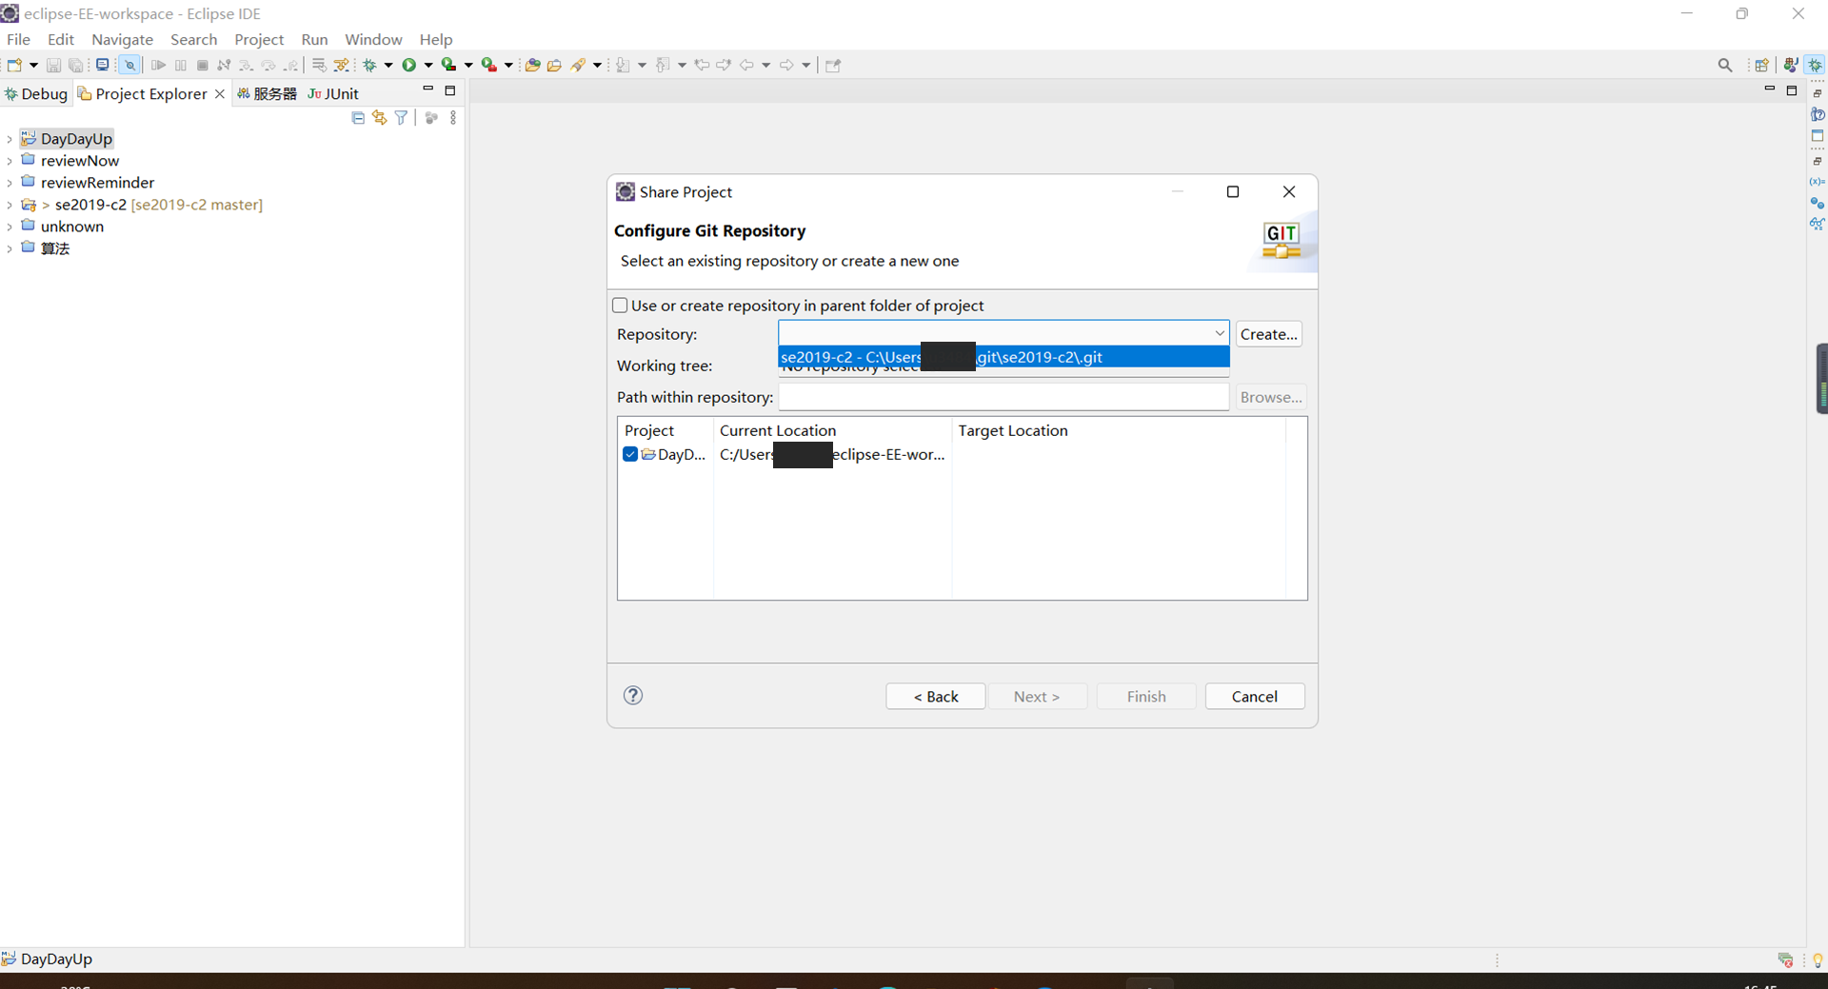Switch to the JUnit tab
Image resolution: width=1828 pixels, height=989 pixels.
pyautogui.click(x=340, y=93)
